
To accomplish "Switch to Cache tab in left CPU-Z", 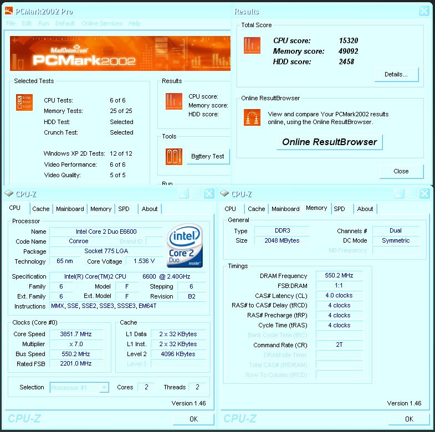I will tap(41, 209).
